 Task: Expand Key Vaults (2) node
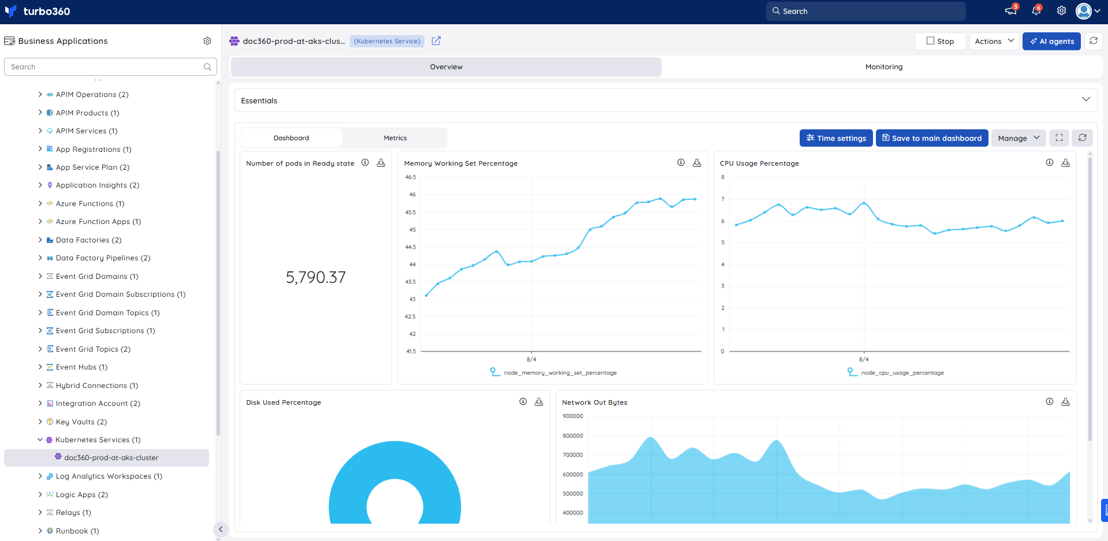point(40,421)
